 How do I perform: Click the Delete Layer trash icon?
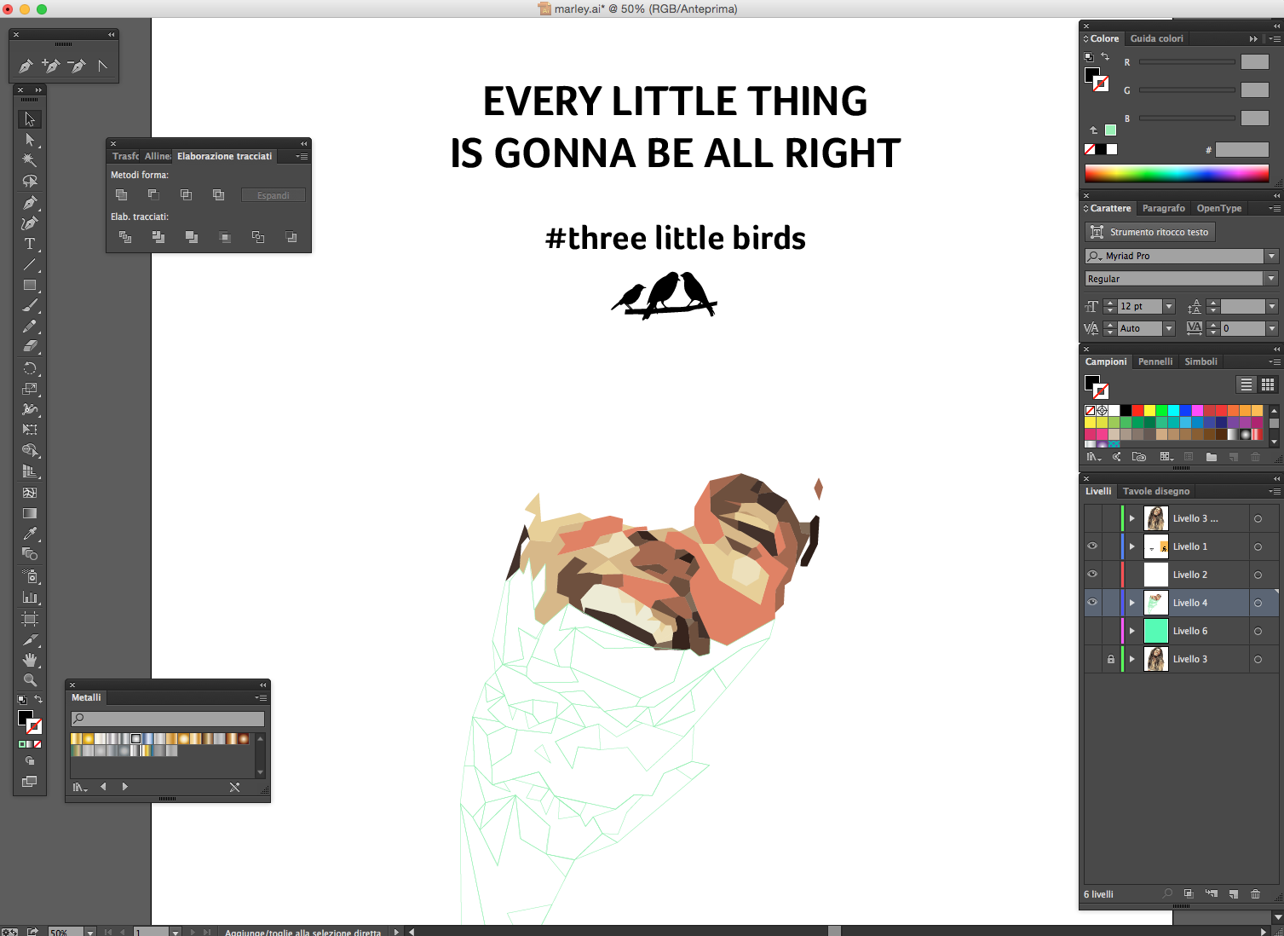click(1255, 894)
